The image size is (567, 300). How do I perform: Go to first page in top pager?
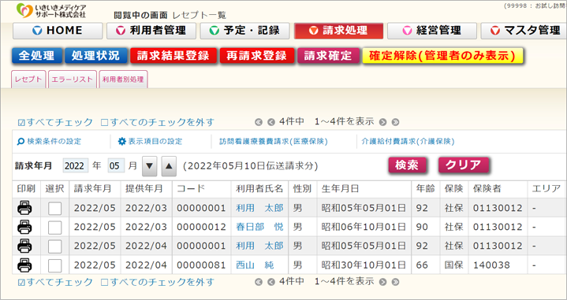coord(258,122)
